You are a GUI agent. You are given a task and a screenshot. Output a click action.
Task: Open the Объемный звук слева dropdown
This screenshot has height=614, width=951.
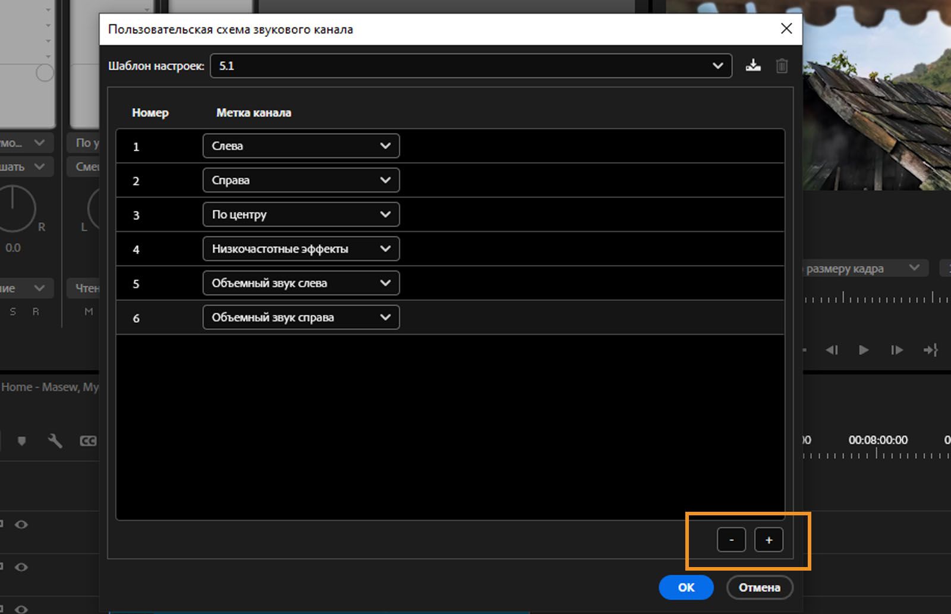[301, 283]
